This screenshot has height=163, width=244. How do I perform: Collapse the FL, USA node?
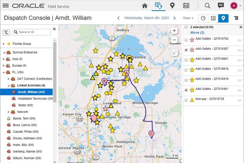click(4, 72)
